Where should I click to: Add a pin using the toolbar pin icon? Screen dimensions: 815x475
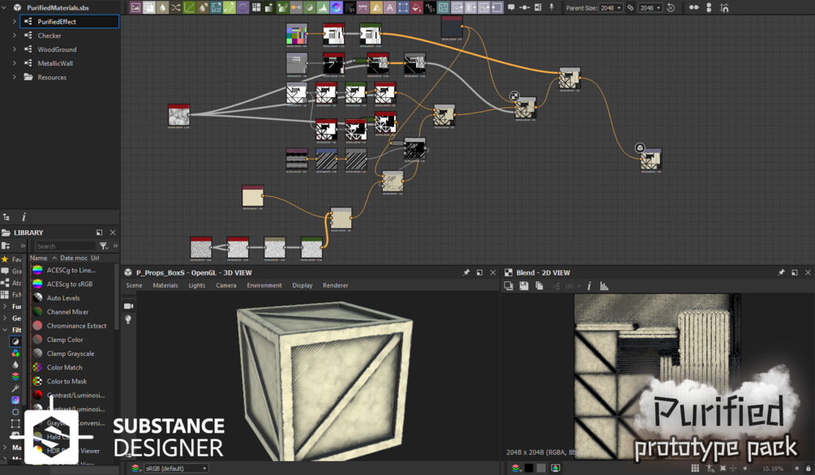pos(551,7)
